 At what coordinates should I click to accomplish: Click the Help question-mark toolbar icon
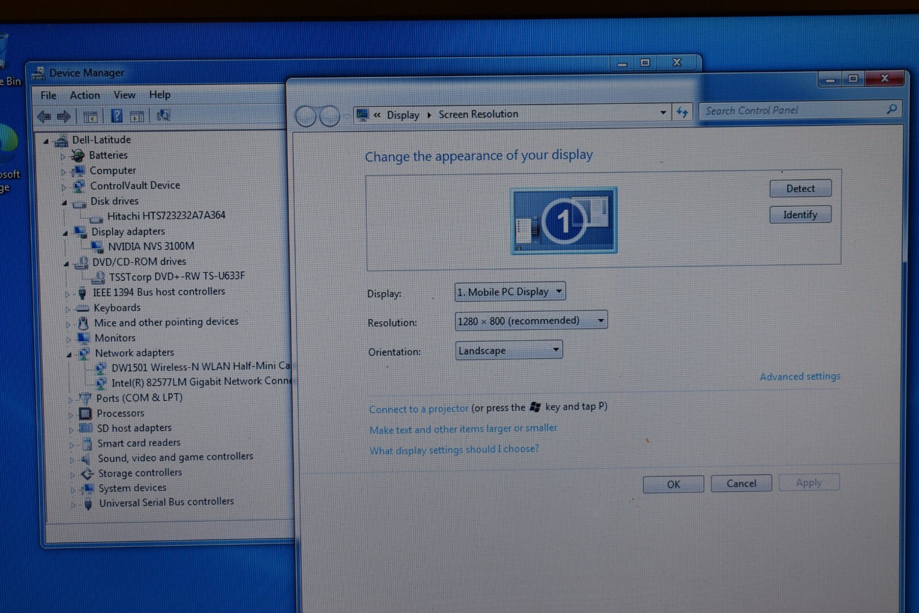click(x=117, y=116)
